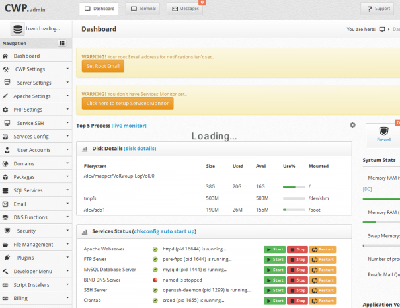Click the SQL Services database icon
The height and width of the screenshot is (308, 400).
[x=5, y=190]
